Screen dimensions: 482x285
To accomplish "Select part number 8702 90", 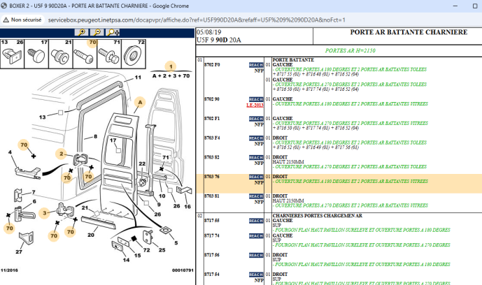I will click(x=212, y=99).
